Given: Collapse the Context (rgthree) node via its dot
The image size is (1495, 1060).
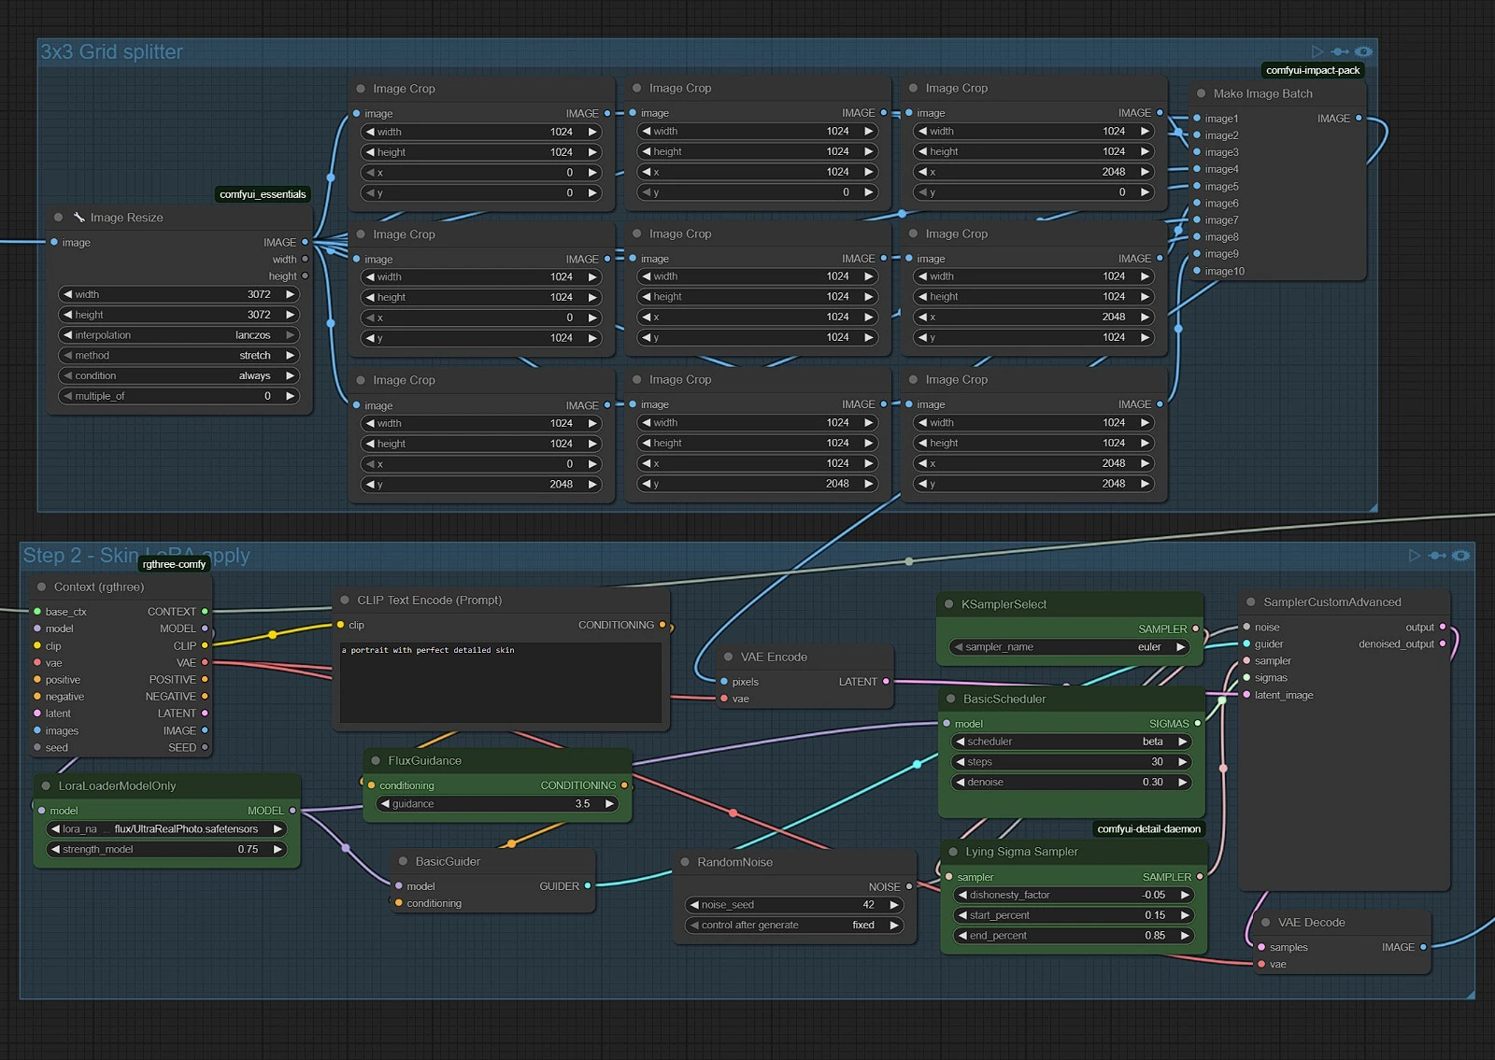Looking at the screenshot, I should 41,587.
